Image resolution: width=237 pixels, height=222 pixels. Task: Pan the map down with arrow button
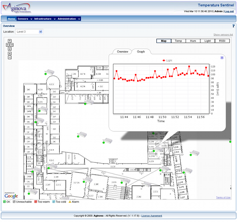pos(9,49)
